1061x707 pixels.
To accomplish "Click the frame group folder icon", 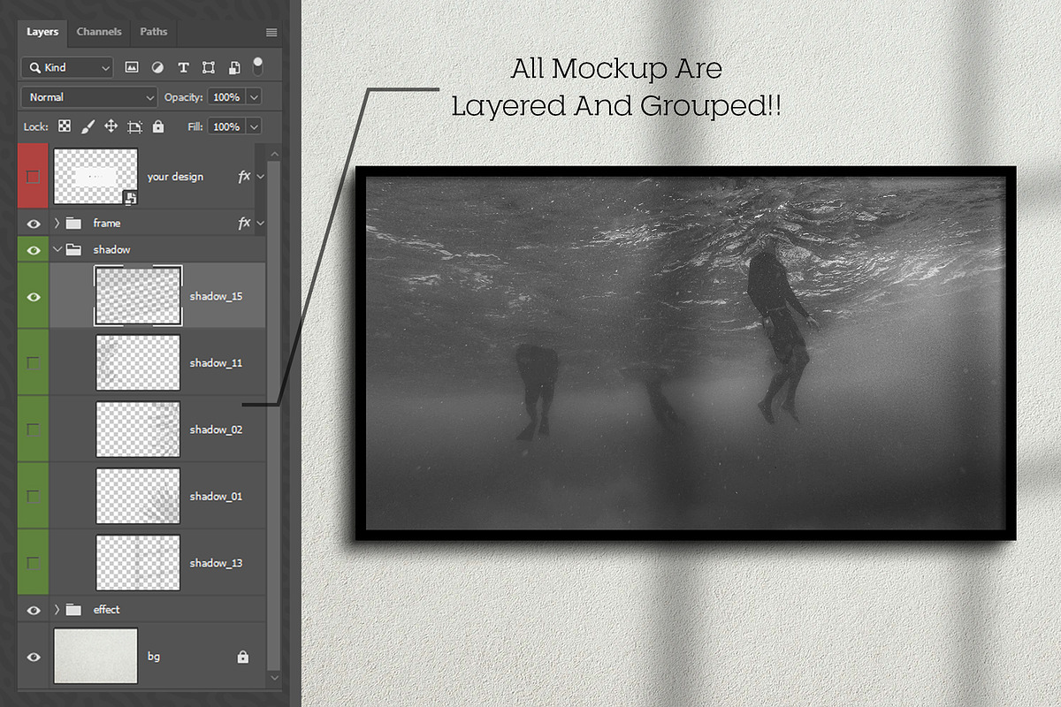I will 73,224.
